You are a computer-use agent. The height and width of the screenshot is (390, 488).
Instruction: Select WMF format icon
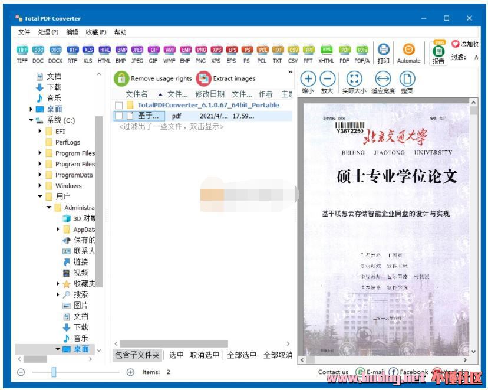169,54
